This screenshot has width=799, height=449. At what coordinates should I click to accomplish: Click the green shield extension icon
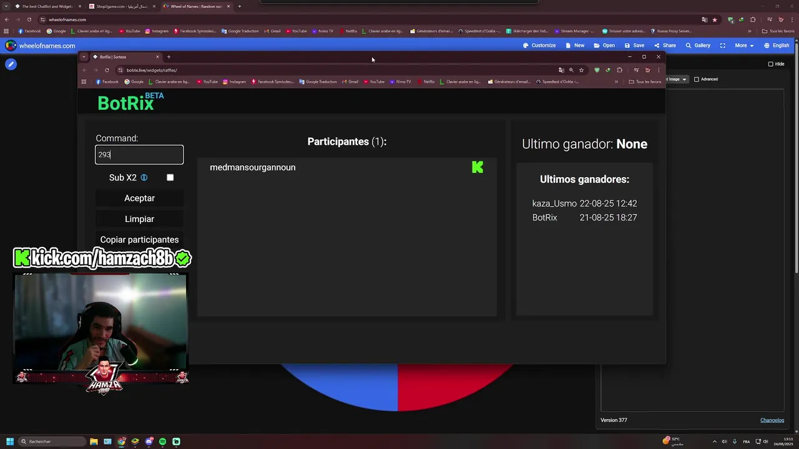597,70
